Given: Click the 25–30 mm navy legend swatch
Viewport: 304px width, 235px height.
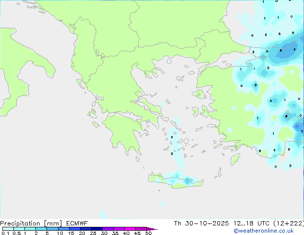Looking at the screenshot, I should point(97,229).
